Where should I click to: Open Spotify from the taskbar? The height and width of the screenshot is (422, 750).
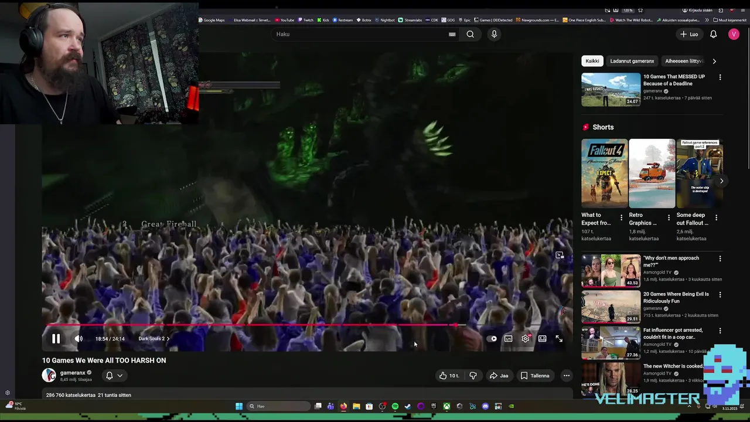[x=395, y=406]
